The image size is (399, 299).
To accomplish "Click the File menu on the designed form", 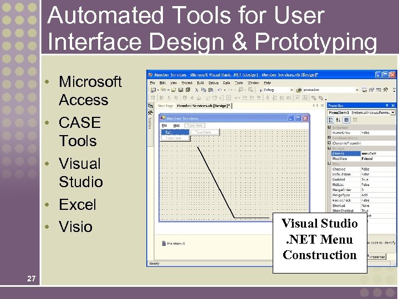I will 165,126.
